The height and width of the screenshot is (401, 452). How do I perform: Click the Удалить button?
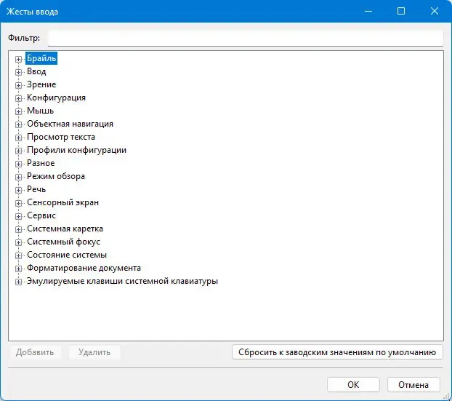coord(94,352)
